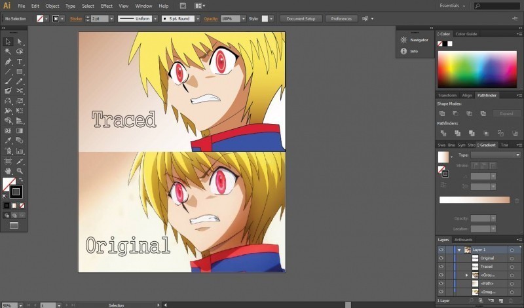Select the Line Segment tool
Viewport: 524px width, 308px height.
[x=8, y=71]
